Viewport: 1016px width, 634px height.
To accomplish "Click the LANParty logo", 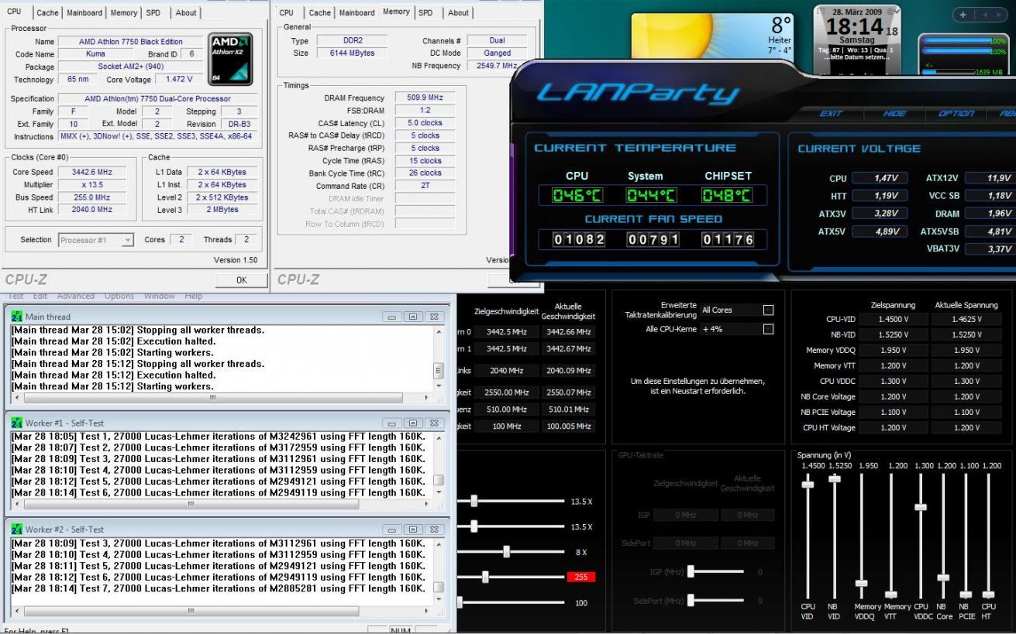I will 638,94.
